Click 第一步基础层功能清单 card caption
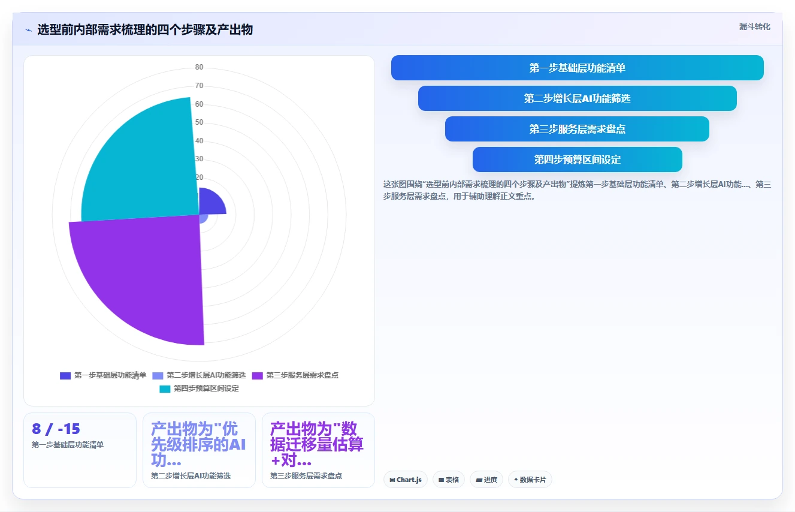 tap(68, 445)
